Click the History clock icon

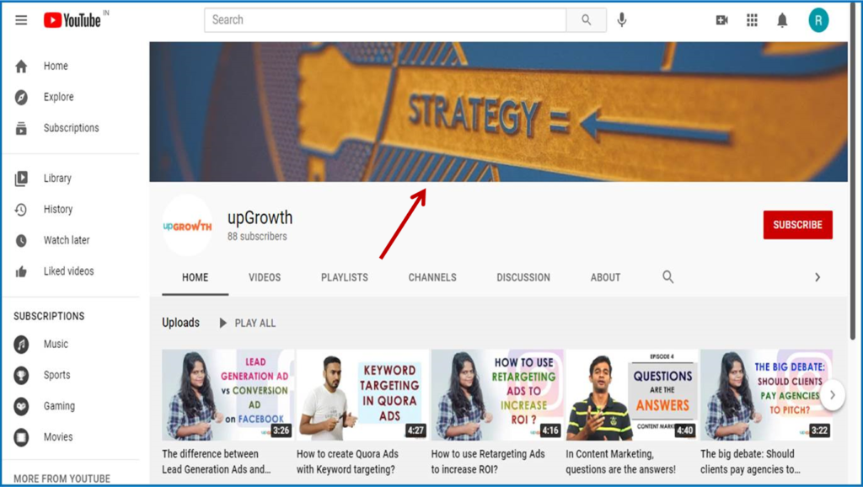coord(21,210)
